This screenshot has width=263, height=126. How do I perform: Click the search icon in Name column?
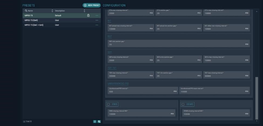tap(26, 11)
